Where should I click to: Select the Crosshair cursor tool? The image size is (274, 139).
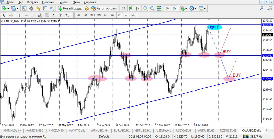(x=11, y=15)
